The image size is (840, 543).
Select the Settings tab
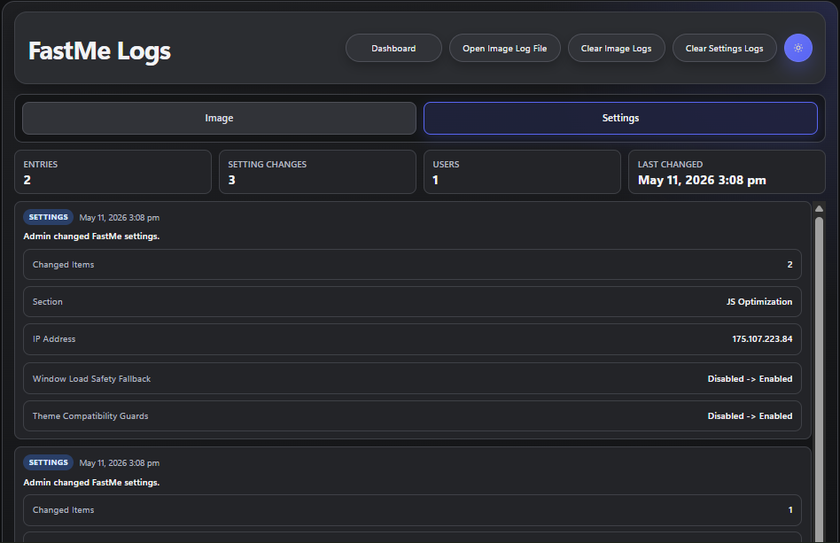click(620, 118)
